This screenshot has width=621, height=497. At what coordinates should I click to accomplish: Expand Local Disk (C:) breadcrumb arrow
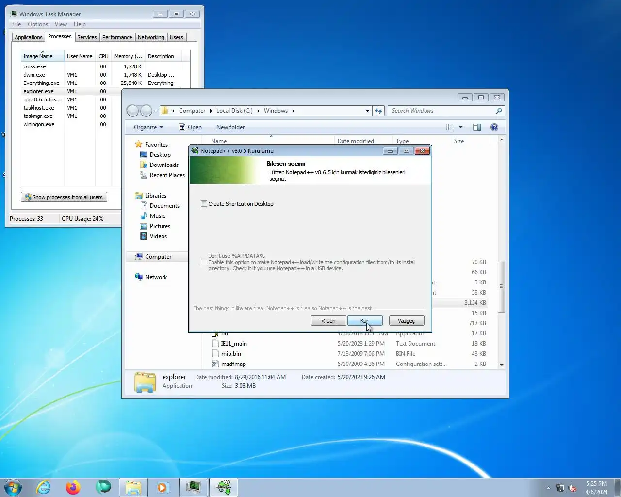(x=258, y=111)
